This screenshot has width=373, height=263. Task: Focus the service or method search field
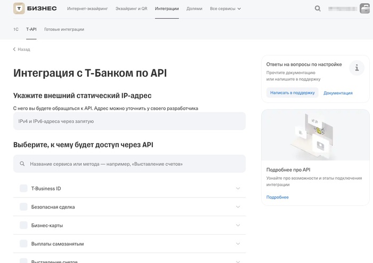(x=129, y=164)
